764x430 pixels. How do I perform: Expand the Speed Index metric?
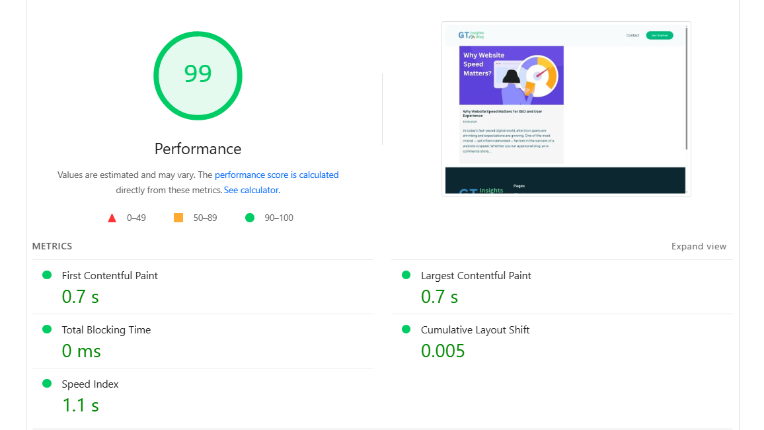pyautogui.click(x=203, y=395)
